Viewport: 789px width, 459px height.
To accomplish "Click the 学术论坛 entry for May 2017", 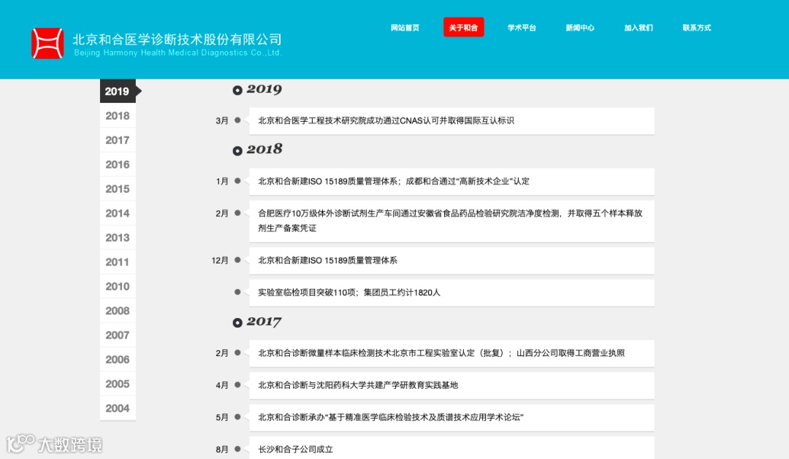I will (451, 418).
